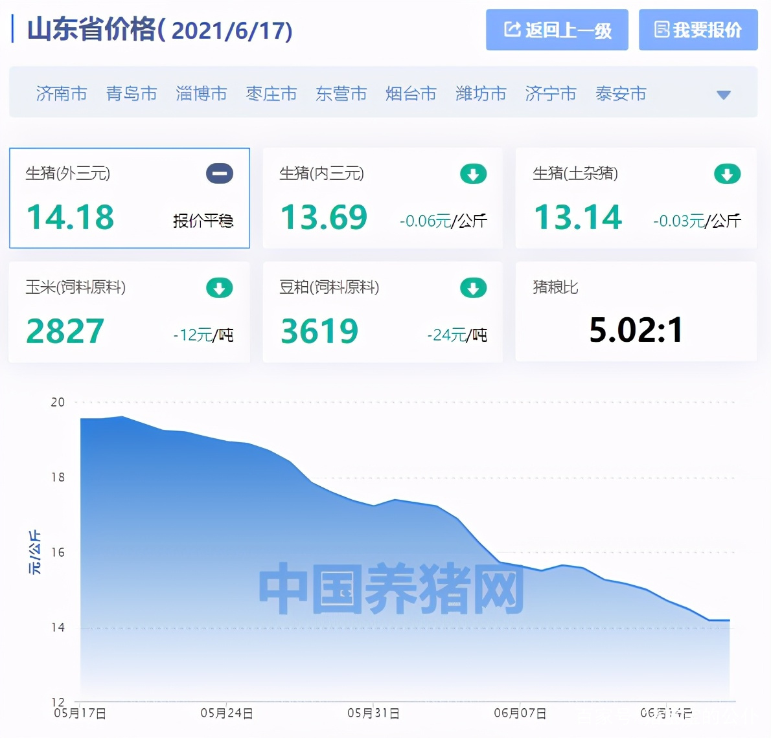Select the 济南市 city tab
Screen dimensions: 771x738
[x=62, y=93]
